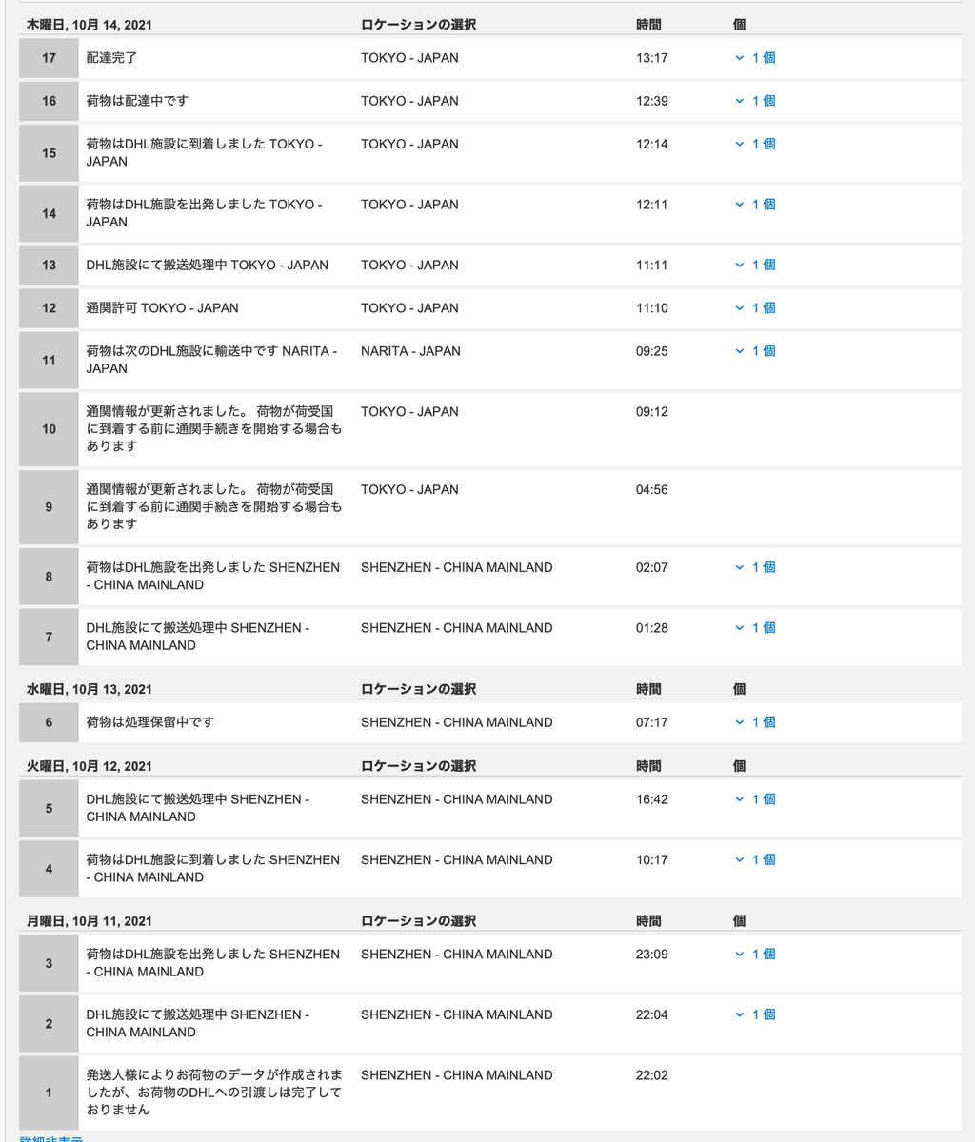Click 通関許可 TOKYO - JAPAN status text

(163, 308)
